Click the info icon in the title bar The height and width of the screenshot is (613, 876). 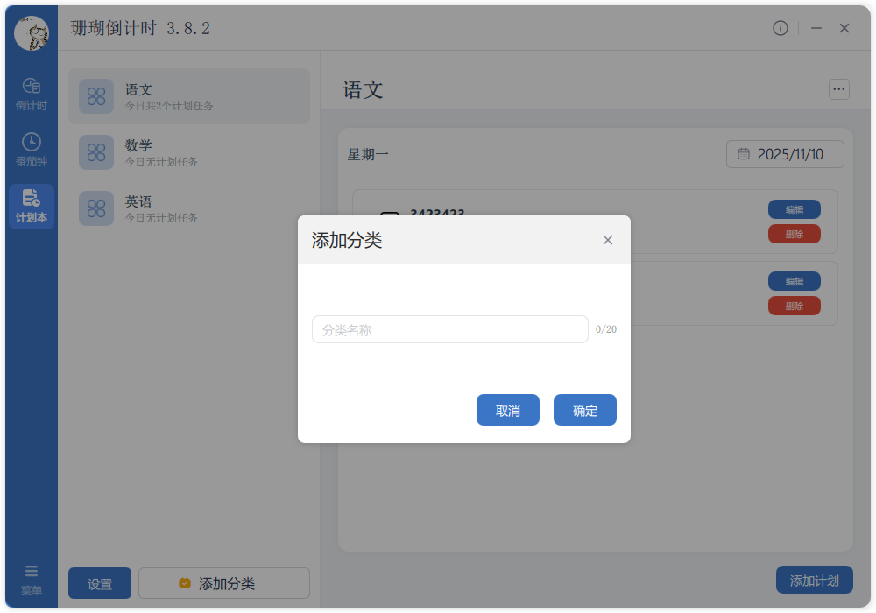781,27
